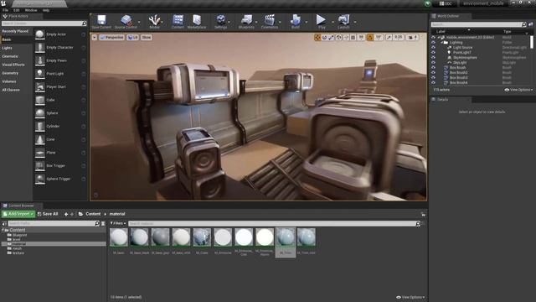536x302 pixels.
Task: Open the Marketplace toolbar icon
Action: pos(197,20)
